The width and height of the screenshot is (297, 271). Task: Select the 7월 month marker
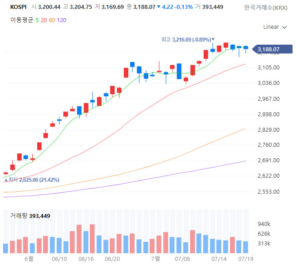pyautogui.click(x=155, y=258)
